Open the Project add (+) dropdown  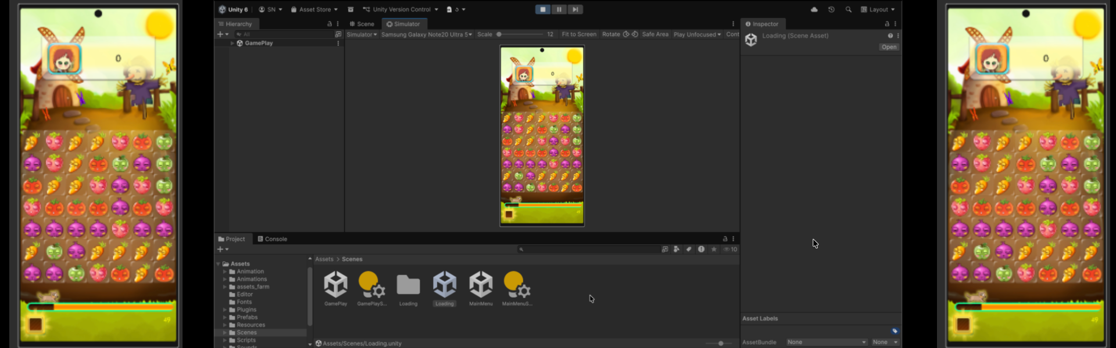click(x=223, y=249)
